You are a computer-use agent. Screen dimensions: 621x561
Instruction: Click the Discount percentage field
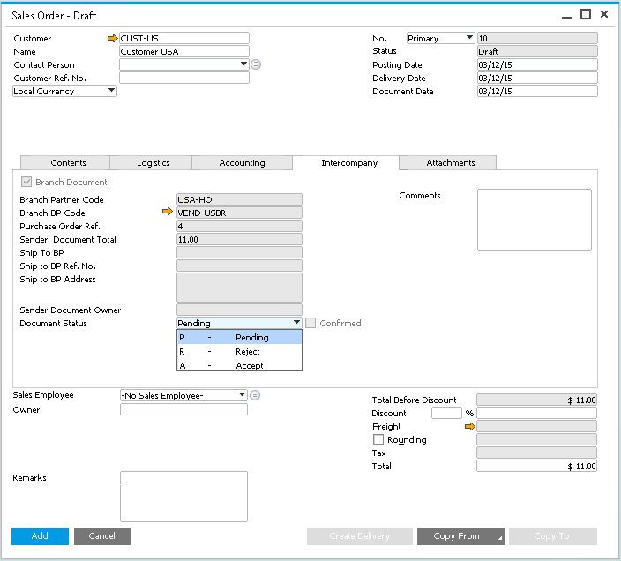[446, 413]
